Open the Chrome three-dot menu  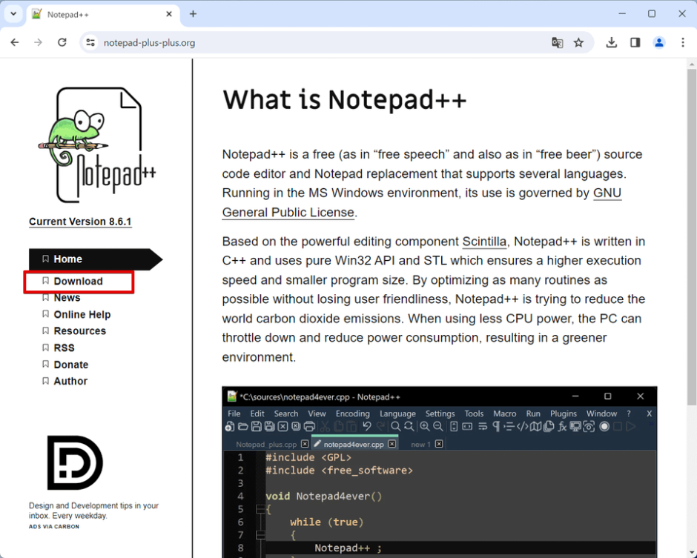pyautogui.click(x=683, y=43)
